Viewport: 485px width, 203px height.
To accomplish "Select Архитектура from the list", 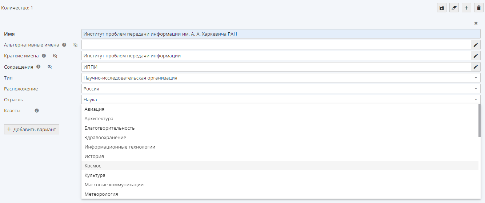I will (x=280, y=118).
